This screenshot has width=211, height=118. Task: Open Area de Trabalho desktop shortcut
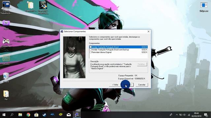click(x=6, y=8)
